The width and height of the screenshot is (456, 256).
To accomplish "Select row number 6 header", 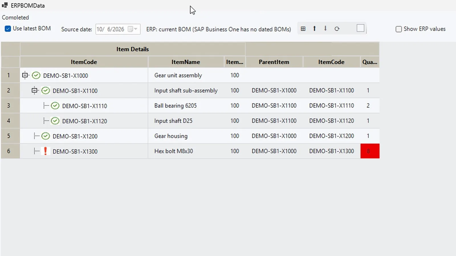I will [x=10, y=151].
